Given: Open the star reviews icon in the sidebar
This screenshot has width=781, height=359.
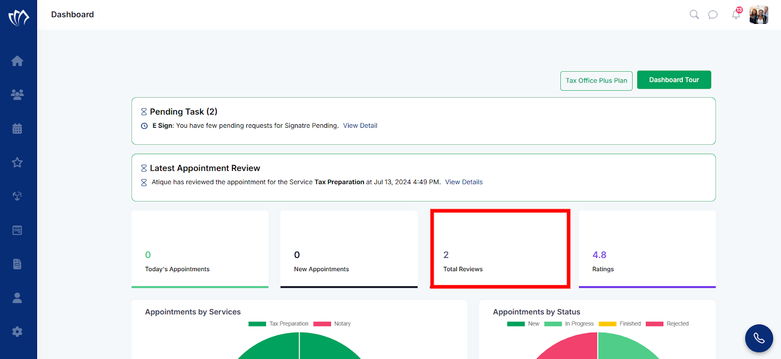Looking at the screenshot, I should (x=17, y=162).
